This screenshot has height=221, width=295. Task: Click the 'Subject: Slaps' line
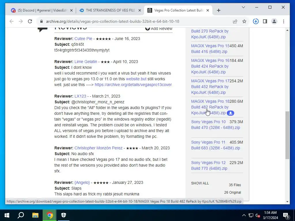tap(68, 188)
